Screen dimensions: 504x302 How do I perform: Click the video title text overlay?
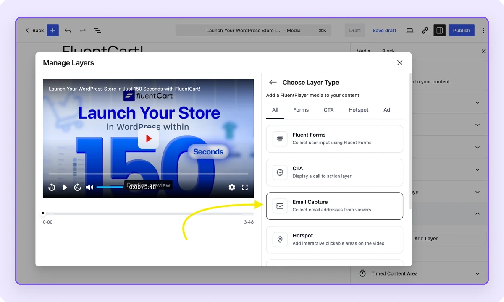[x=124, y=89]
